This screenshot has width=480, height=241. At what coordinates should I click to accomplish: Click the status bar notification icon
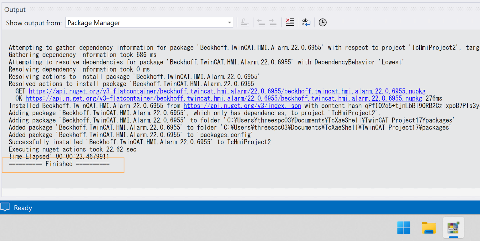[x=5, y=207]
